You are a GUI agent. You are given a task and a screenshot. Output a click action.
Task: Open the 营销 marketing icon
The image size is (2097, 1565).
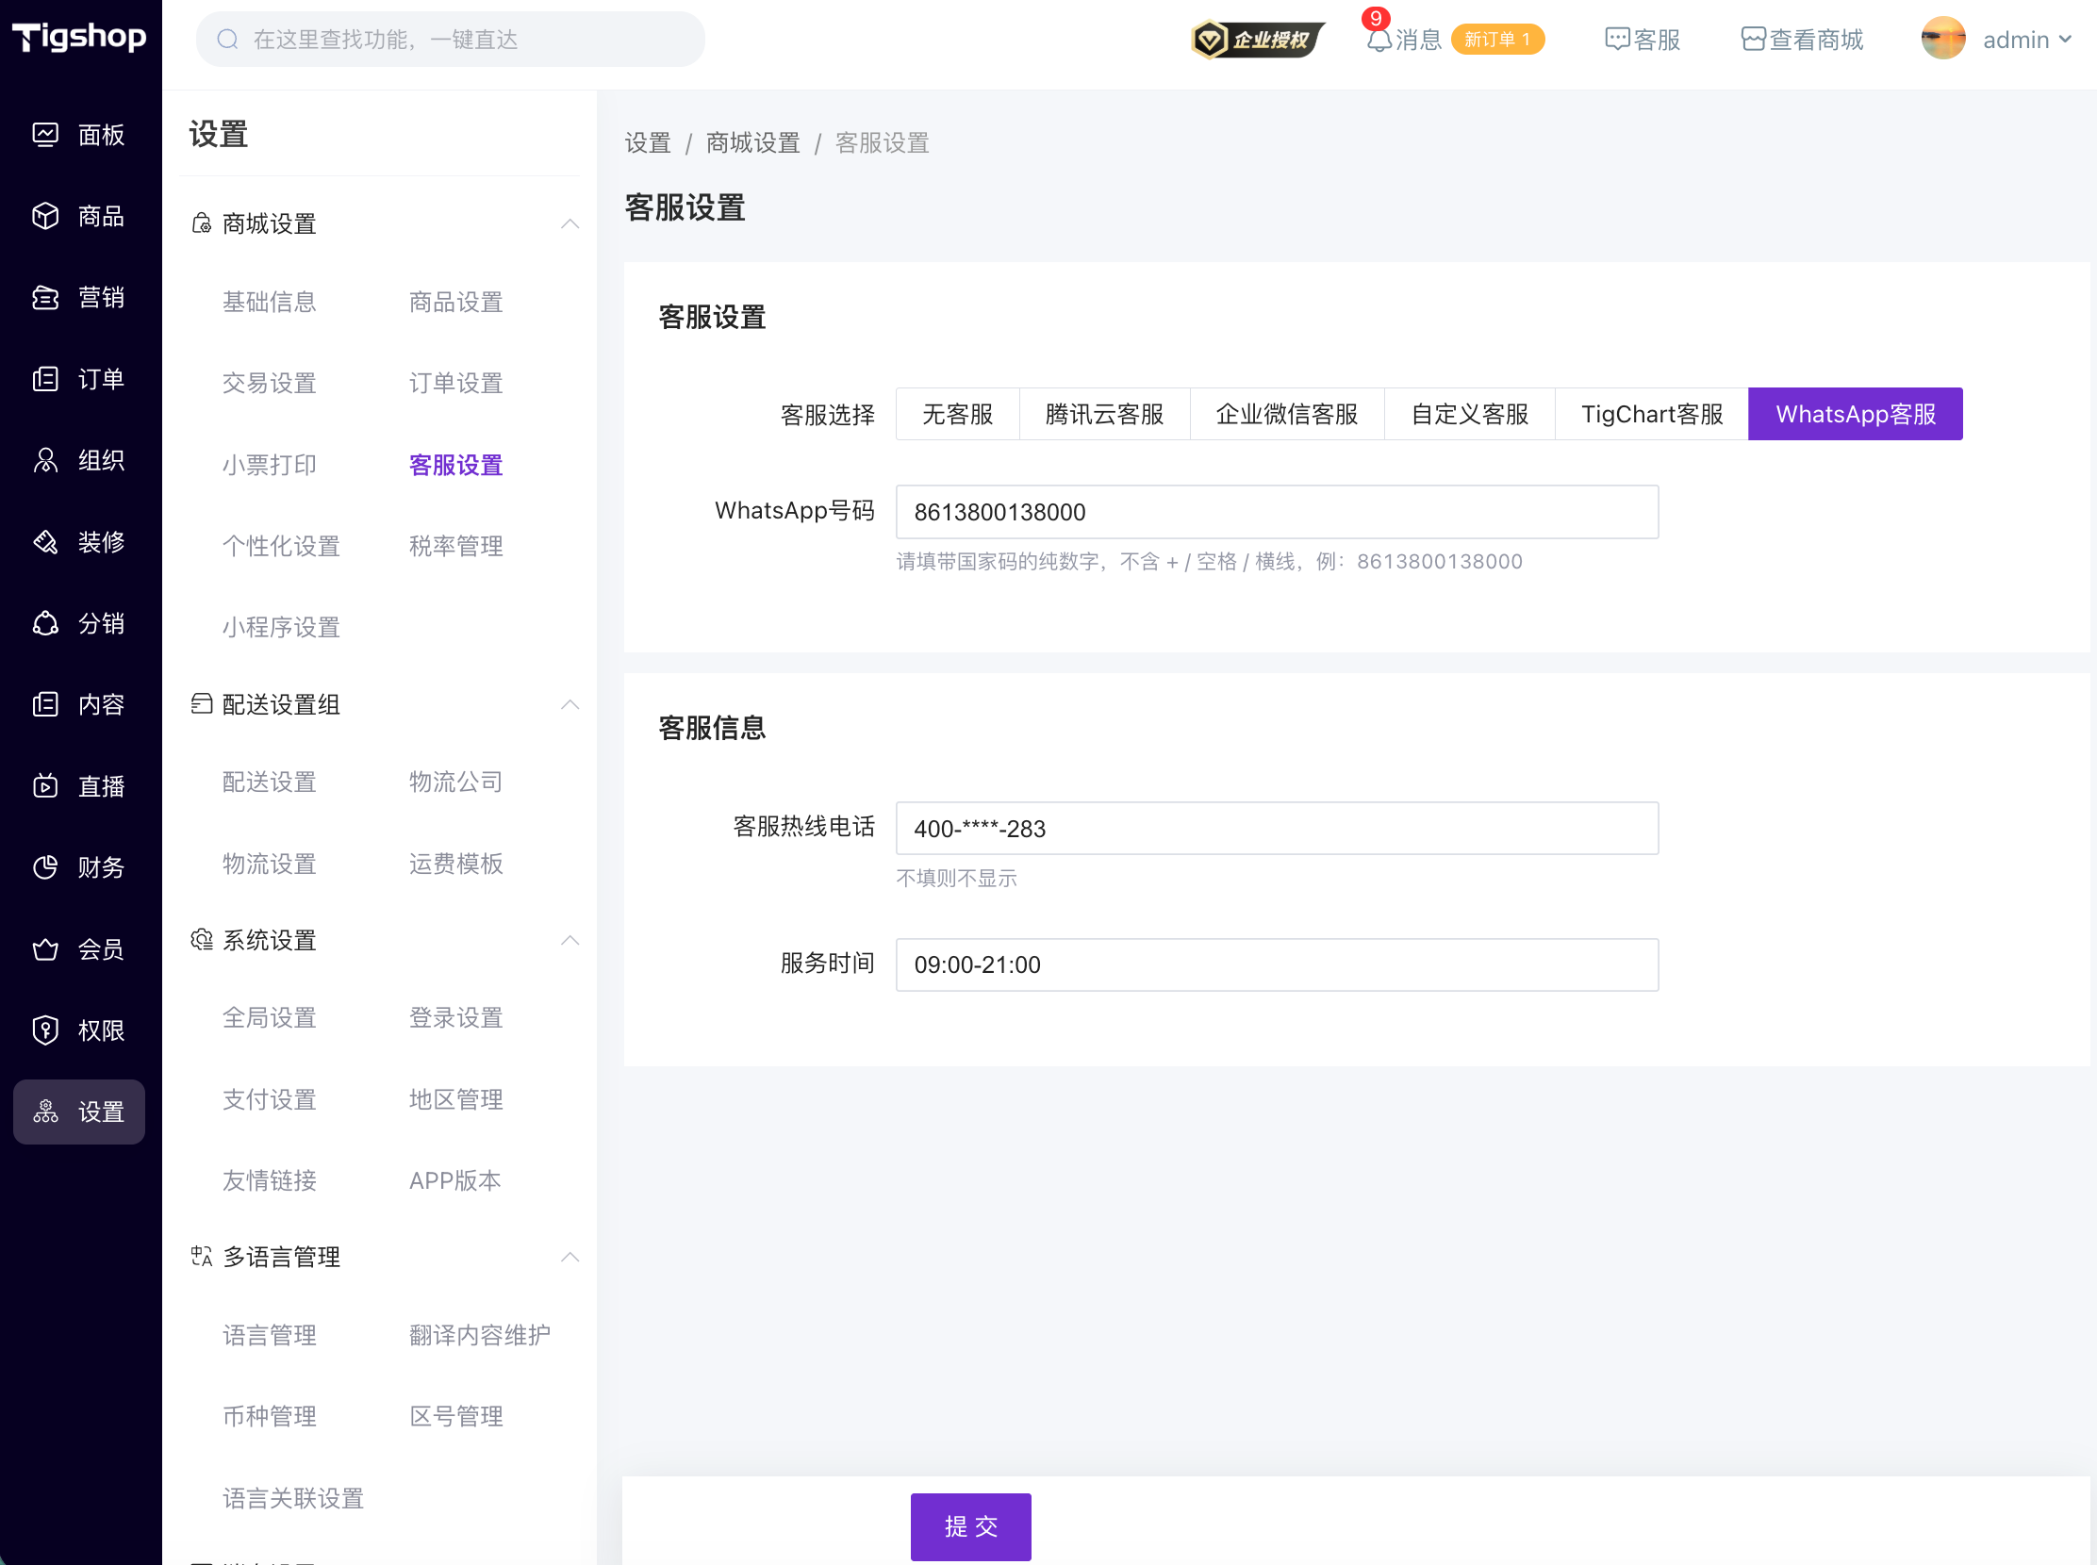45,299
